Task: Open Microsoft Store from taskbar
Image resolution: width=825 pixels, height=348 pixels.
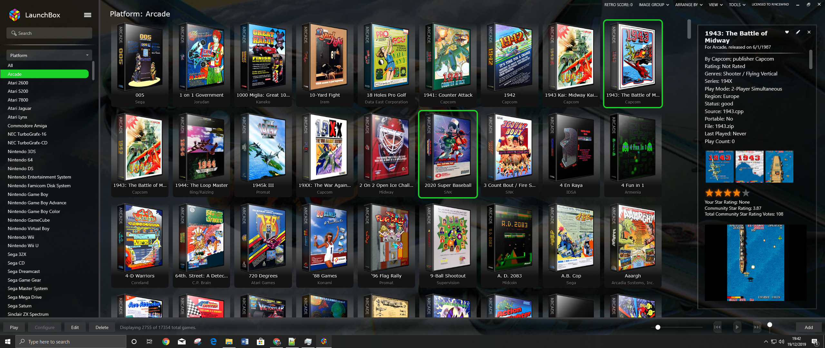Action: click(x=260, y=342)
